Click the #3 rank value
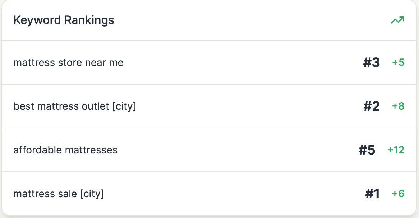Screen dimensions: 419x218 pos(371,63)
